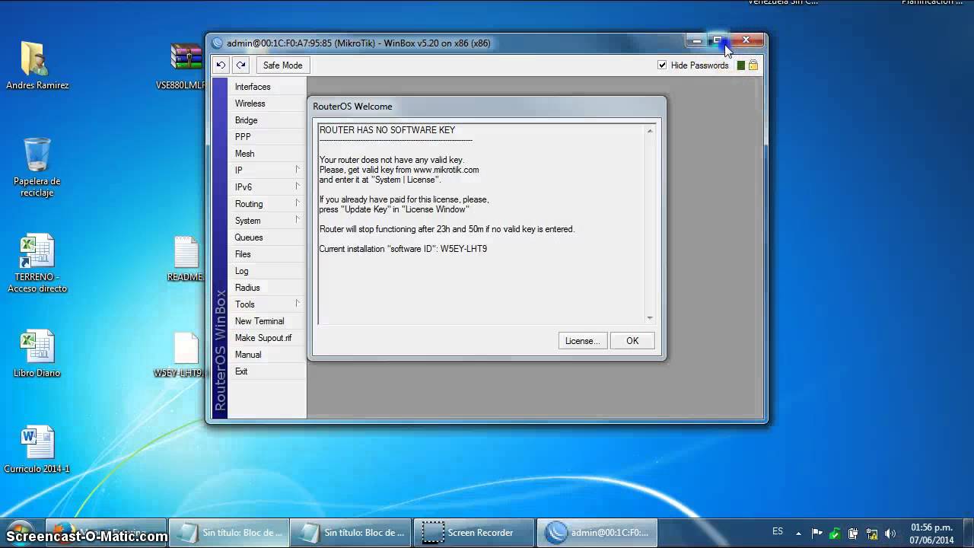Open the Andres Ramirez desktop folder

point(37,66)
